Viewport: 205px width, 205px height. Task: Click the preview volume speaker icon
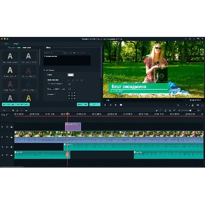point(198,105)
